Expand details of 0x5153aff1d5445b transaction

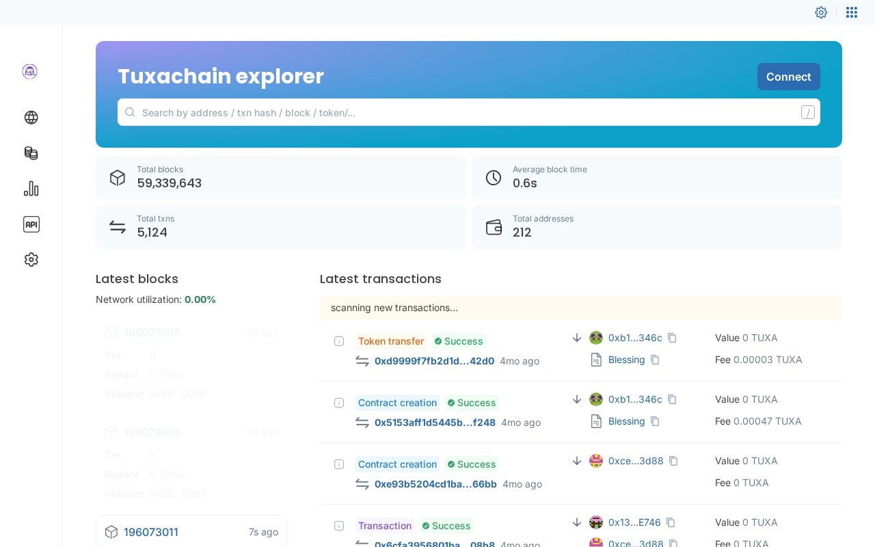pos(339,403)
